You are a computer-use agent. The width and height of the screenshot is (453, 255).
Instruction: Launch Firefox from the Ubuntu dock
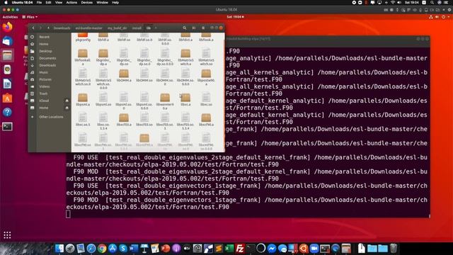pyautogui.click(x=8, y=27)
